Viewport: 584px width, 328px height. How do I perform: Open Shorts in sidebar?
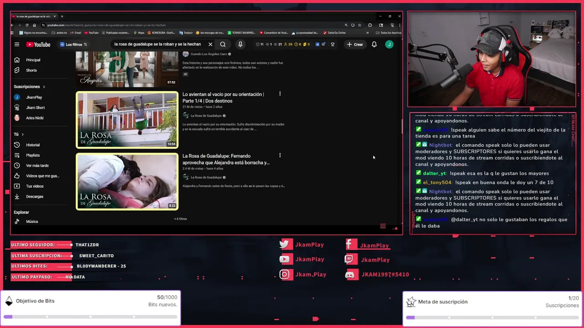[31, 70]
